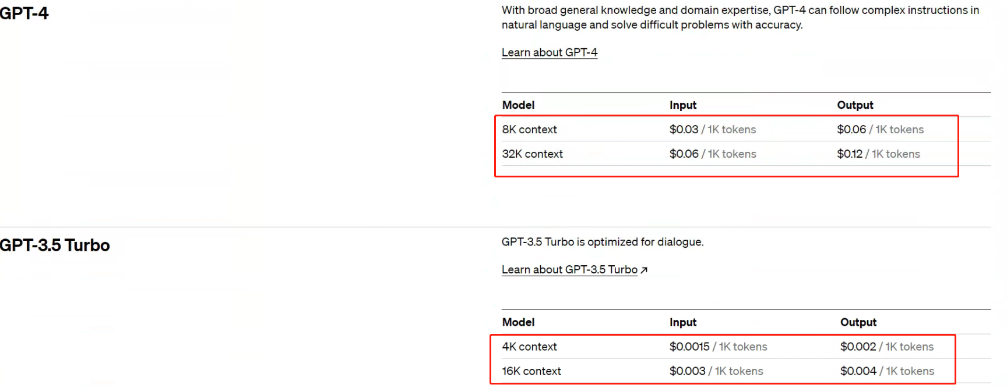1007x388 pixels.
Task: Open the Learn about GPT-3.5 Turbo link
Action: pyautogui.click(x=569, y=270)
